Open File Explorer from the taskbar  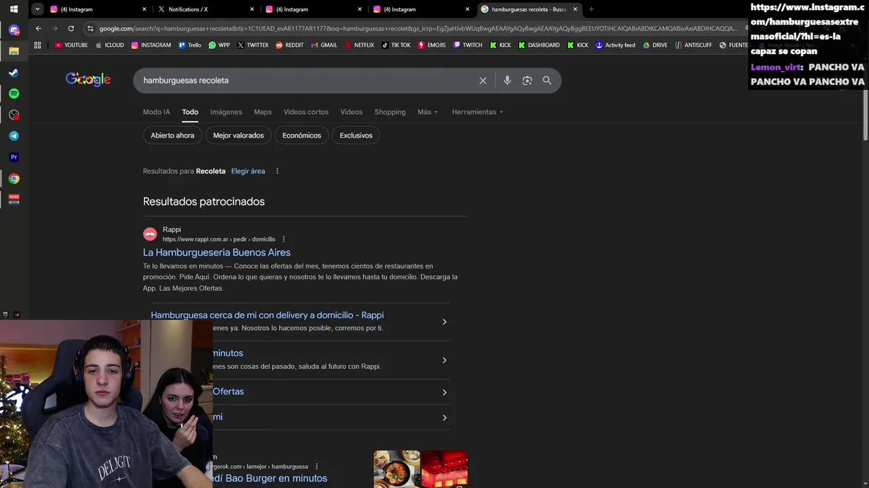point(14,52)
